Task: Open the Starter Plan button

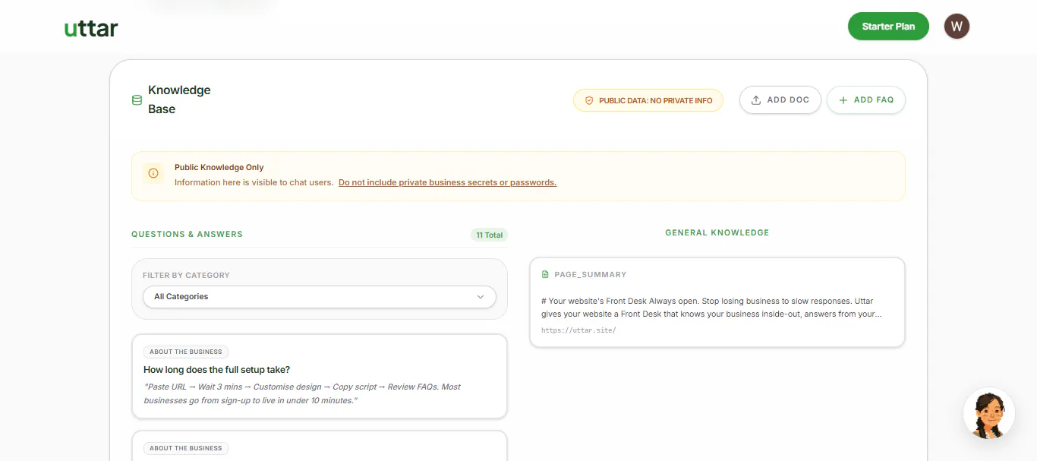Action: coord(888,26)
